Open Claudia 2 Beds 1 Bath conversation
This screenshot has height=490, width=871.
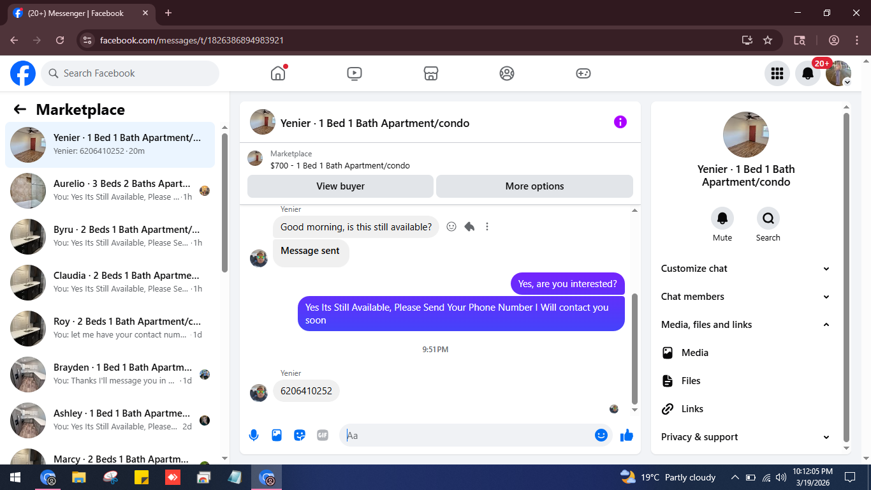[x=110, y=283]
